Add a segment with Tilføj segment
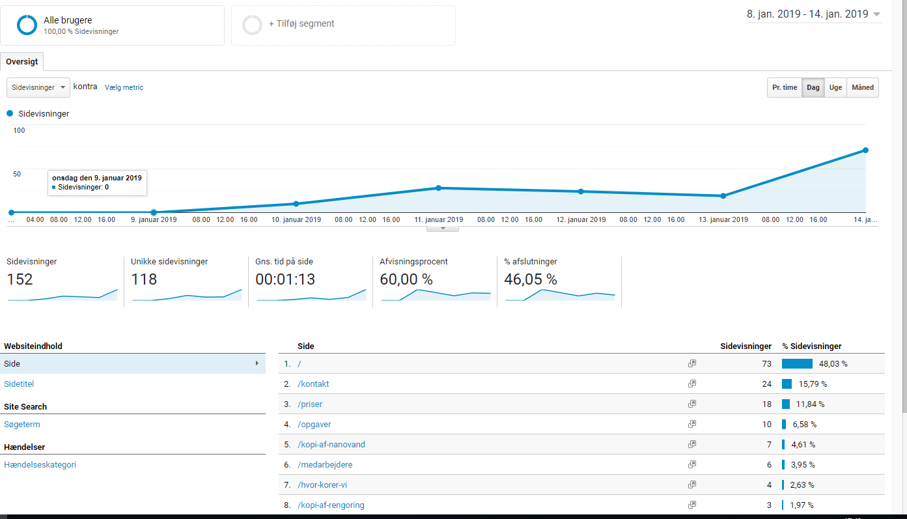The height and width of the screenshot is (519, 907). tap(301, 24)
